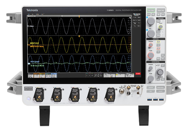Open the first channel badge at bottom left
189x129 pixels.
coord(30,76)
